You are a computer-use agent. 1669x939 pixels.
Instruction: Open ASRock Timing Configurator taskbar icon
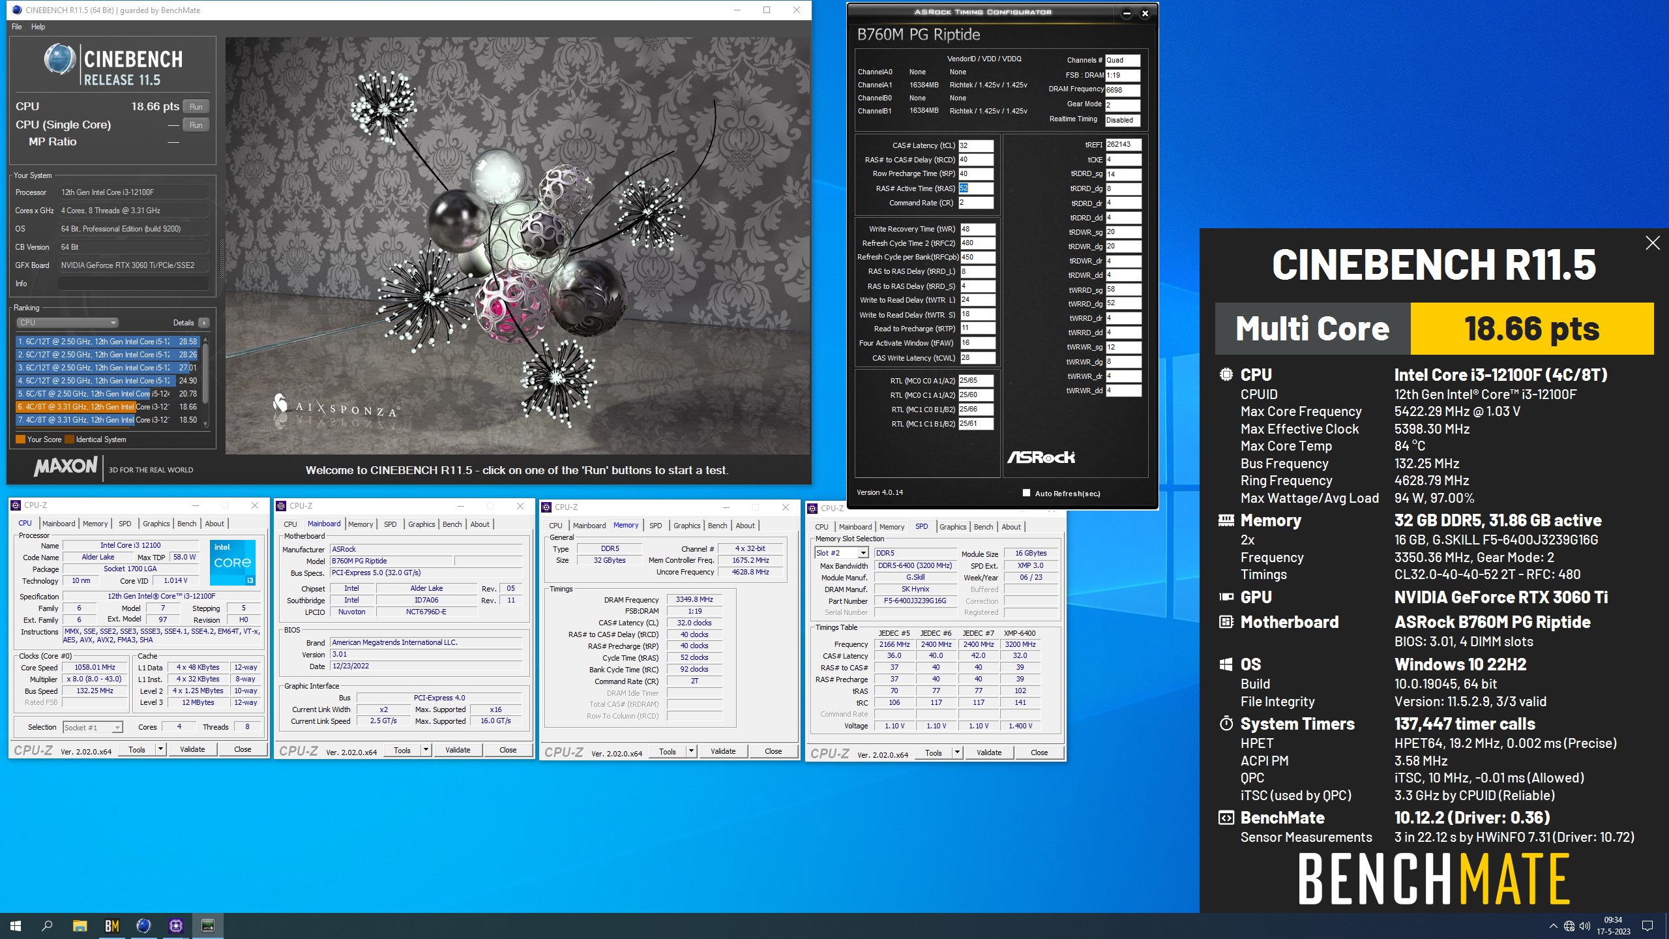click(x=208, y=925)
